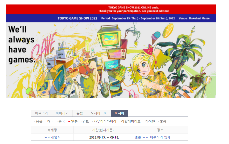Select the checked country 일본
Screen dimensions: 229x144
click(x=74, y=121)
